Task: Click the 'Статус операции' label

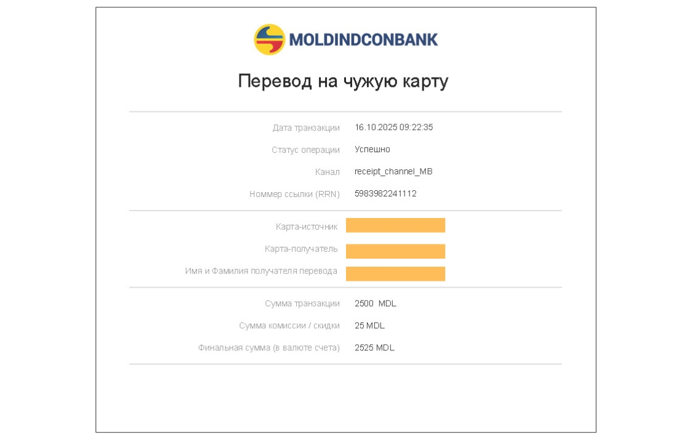Action: pyautogui.click(x=305, y=150)
